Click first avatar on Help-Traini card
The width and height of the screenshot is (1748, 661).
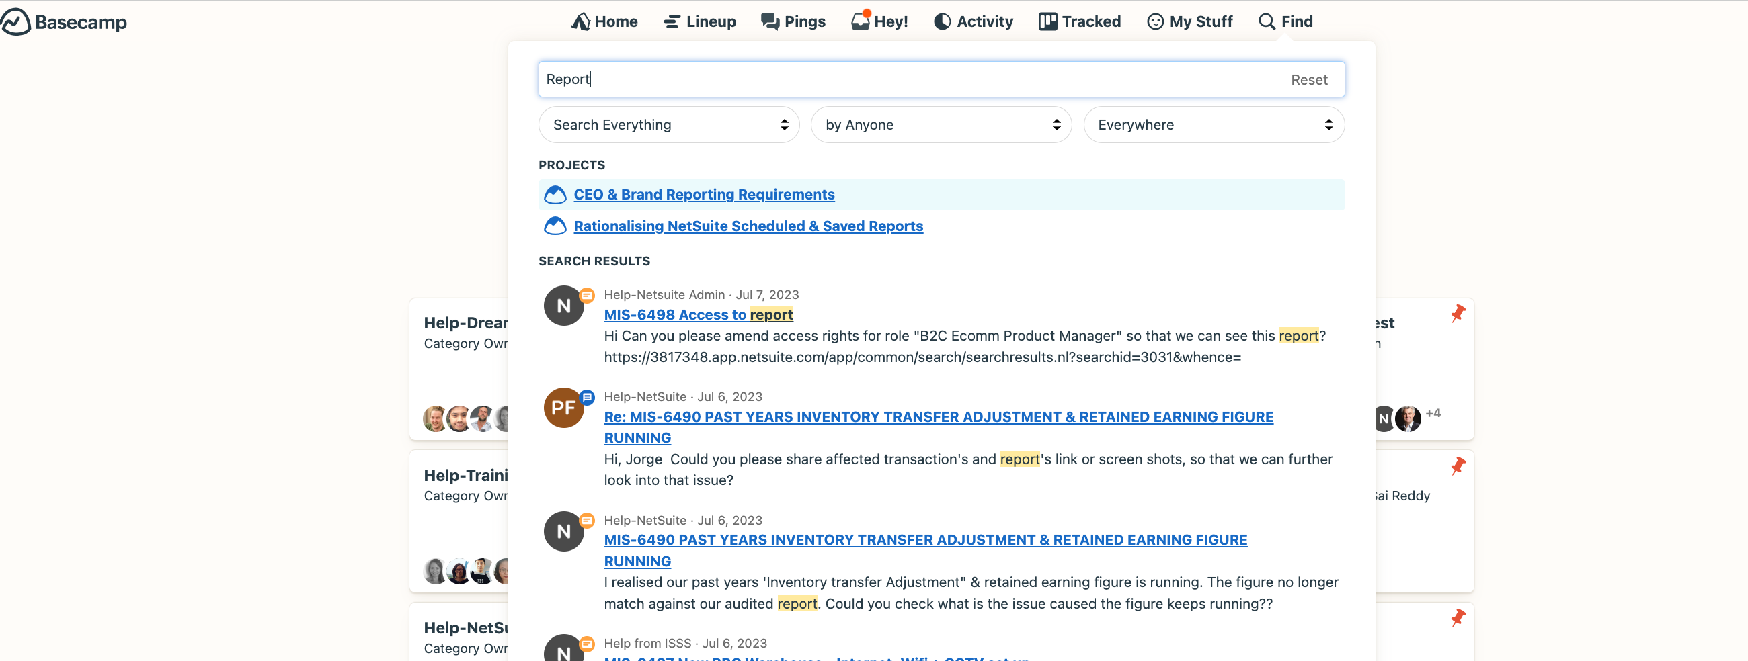pos(434,571)
